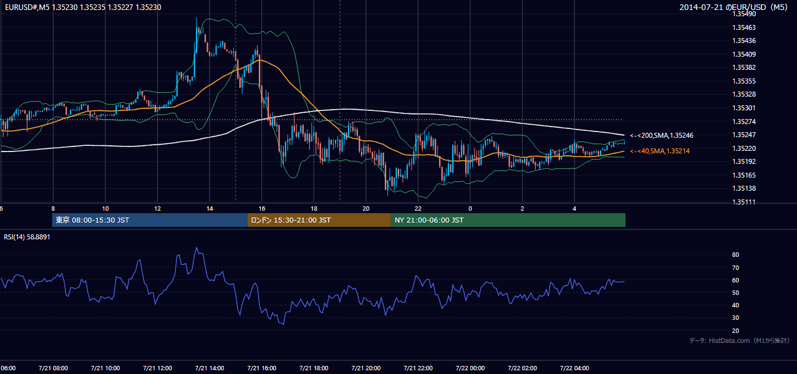Image resolution: width=797 pixels, height=374 pixels.
Task: Click price axis label 1.35247
Action: point(744,135)
